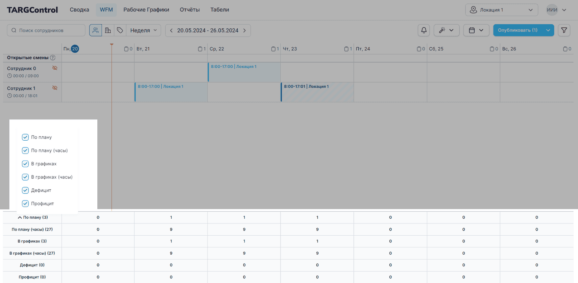Disable the Профицит checkbox
The image size is (578, 283).
(25, 204)
